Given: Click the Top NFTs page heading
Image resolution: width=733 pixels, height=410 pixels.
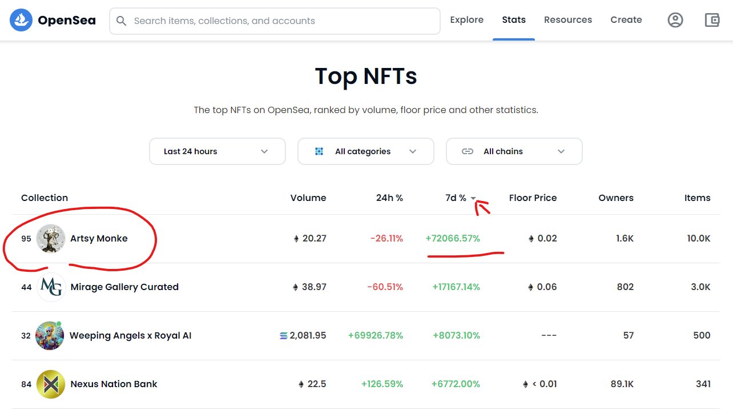Looking at the screenshot, I should pos(366,76).
